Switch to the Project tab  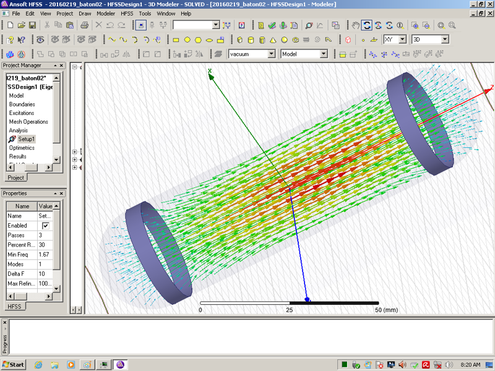click(16, 177)
